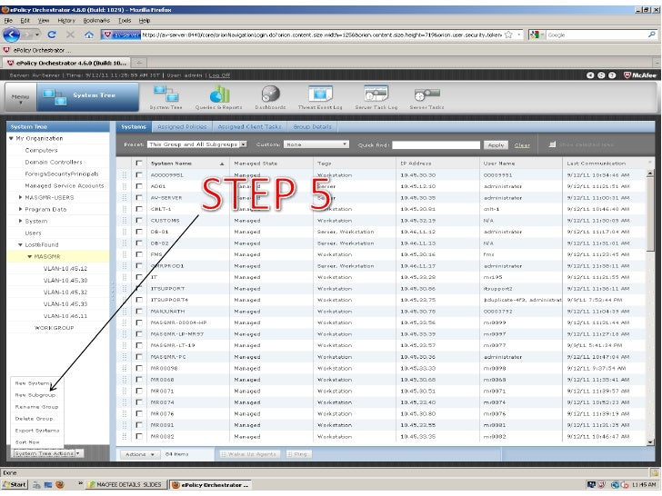Expand the MASGMR-USERS node
Screen dimensions: 662x496
coord(20,197)
